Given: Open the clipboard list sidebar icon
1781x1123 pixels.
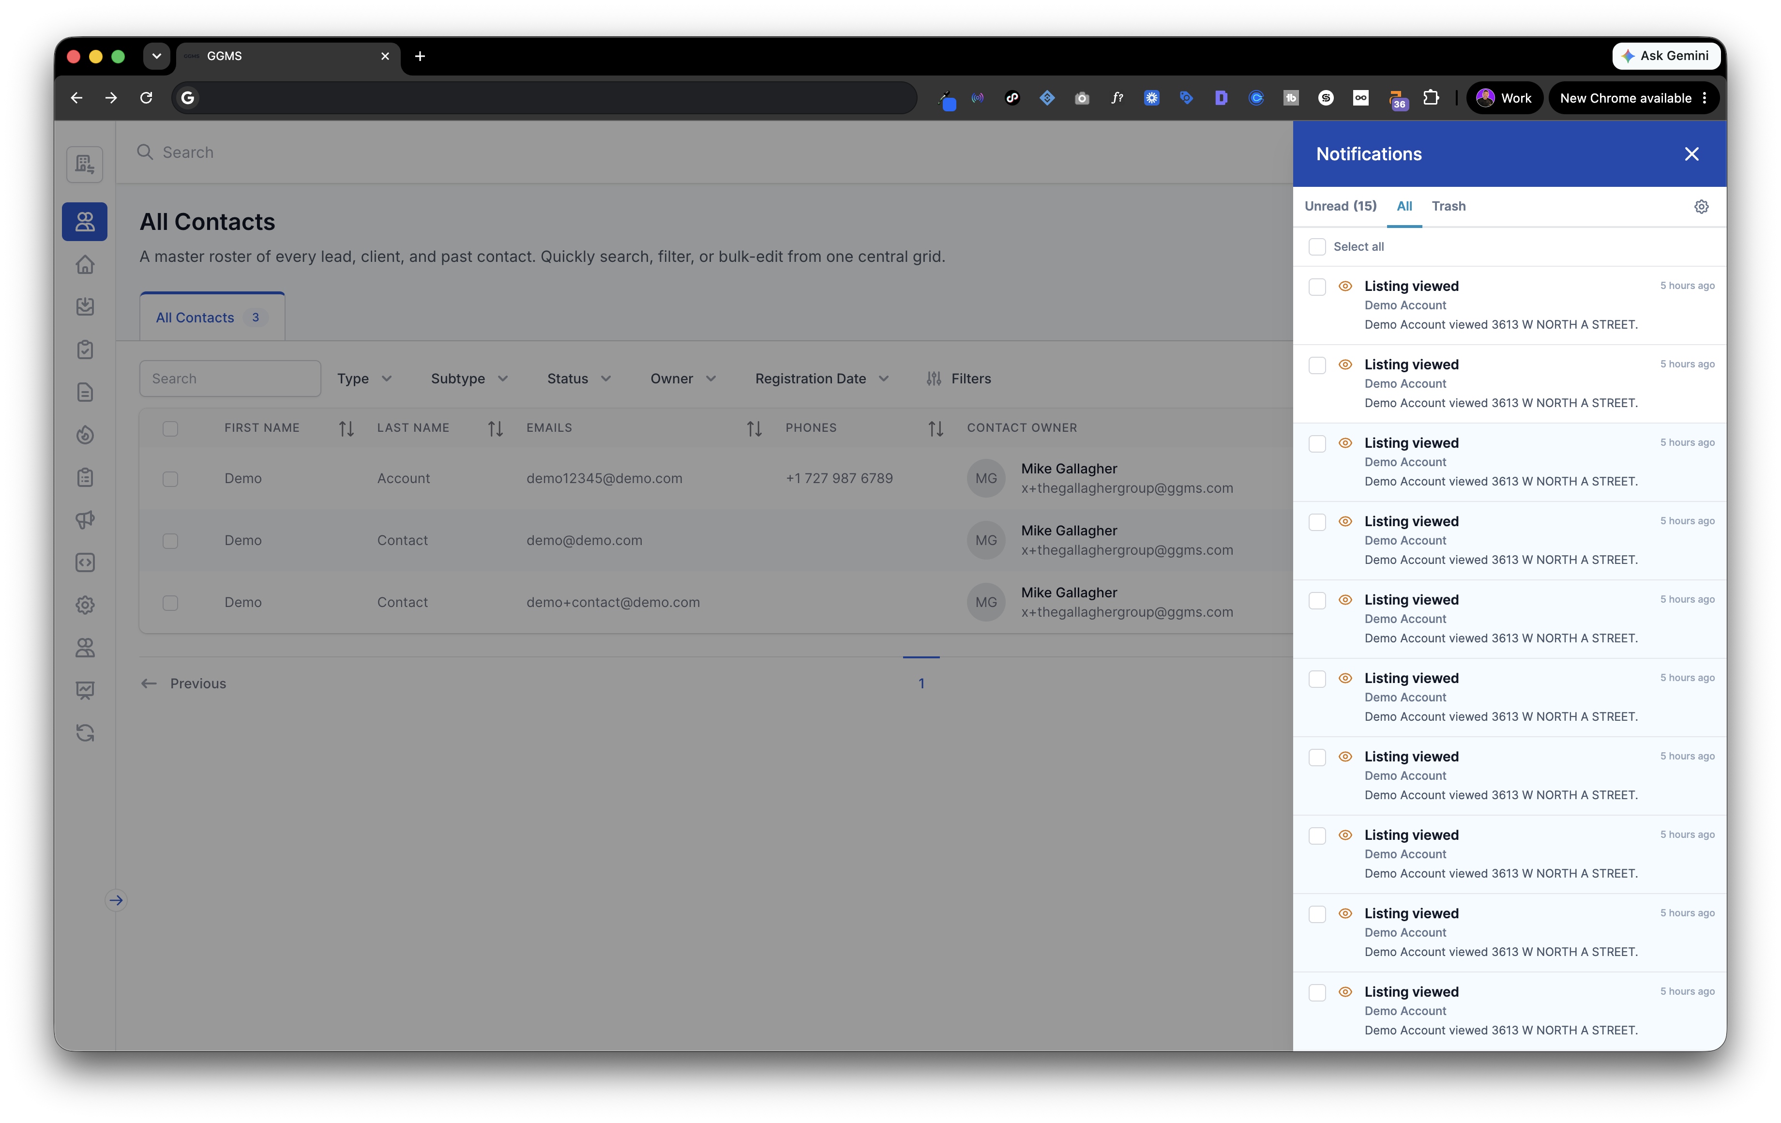Looking at the screenshot, I should [x=85, y=477].
